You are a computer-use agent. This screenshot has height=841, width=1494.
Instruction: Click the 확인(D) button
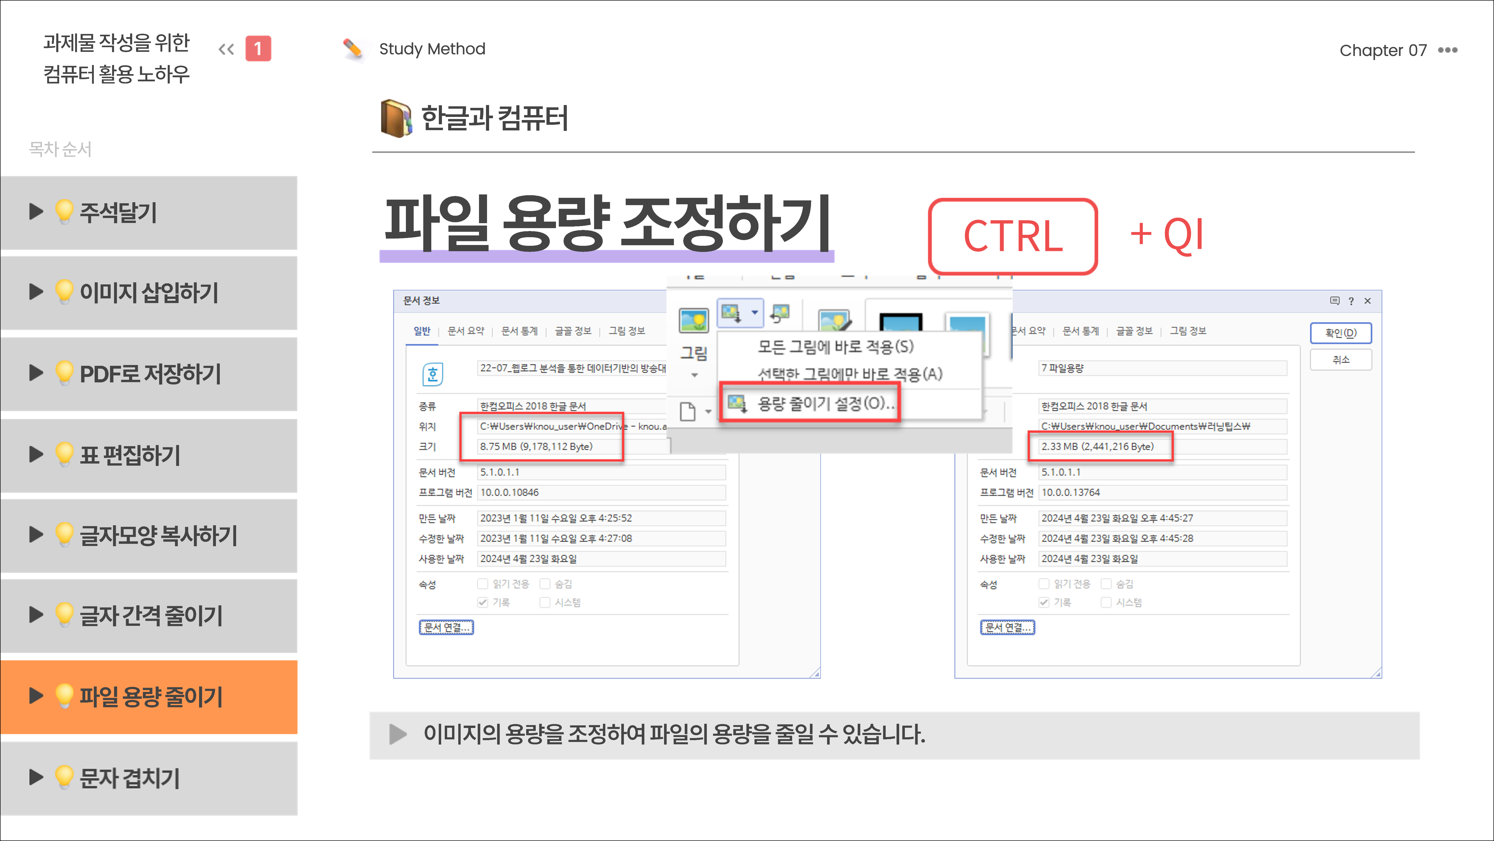[x=1341, y=333]
